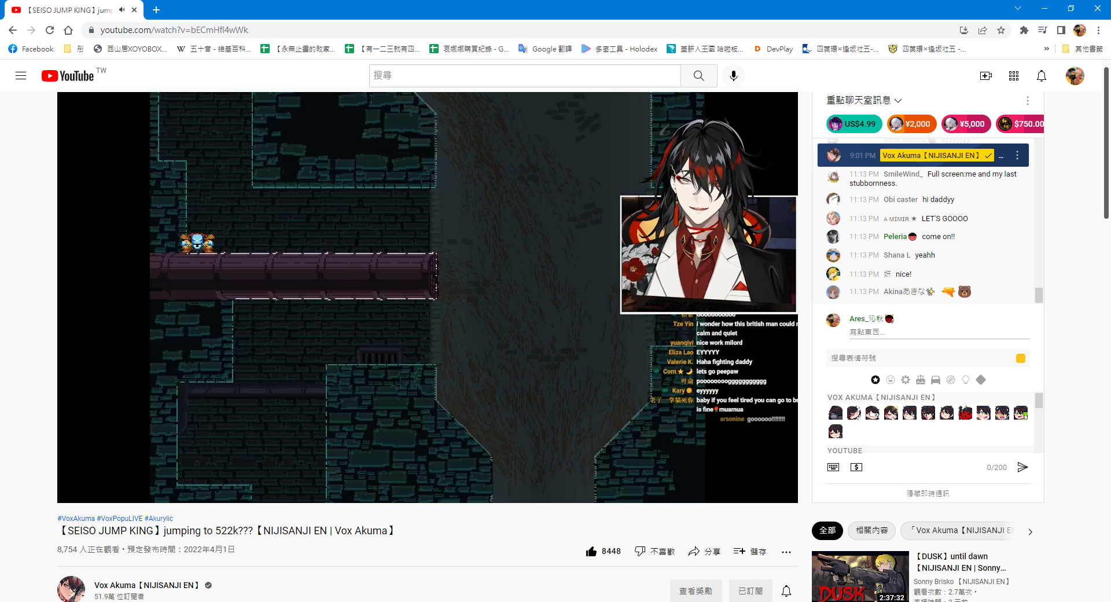Open the video's three-dot more actions
This screenshot has width=1111, height=602.
pos(786,552)
